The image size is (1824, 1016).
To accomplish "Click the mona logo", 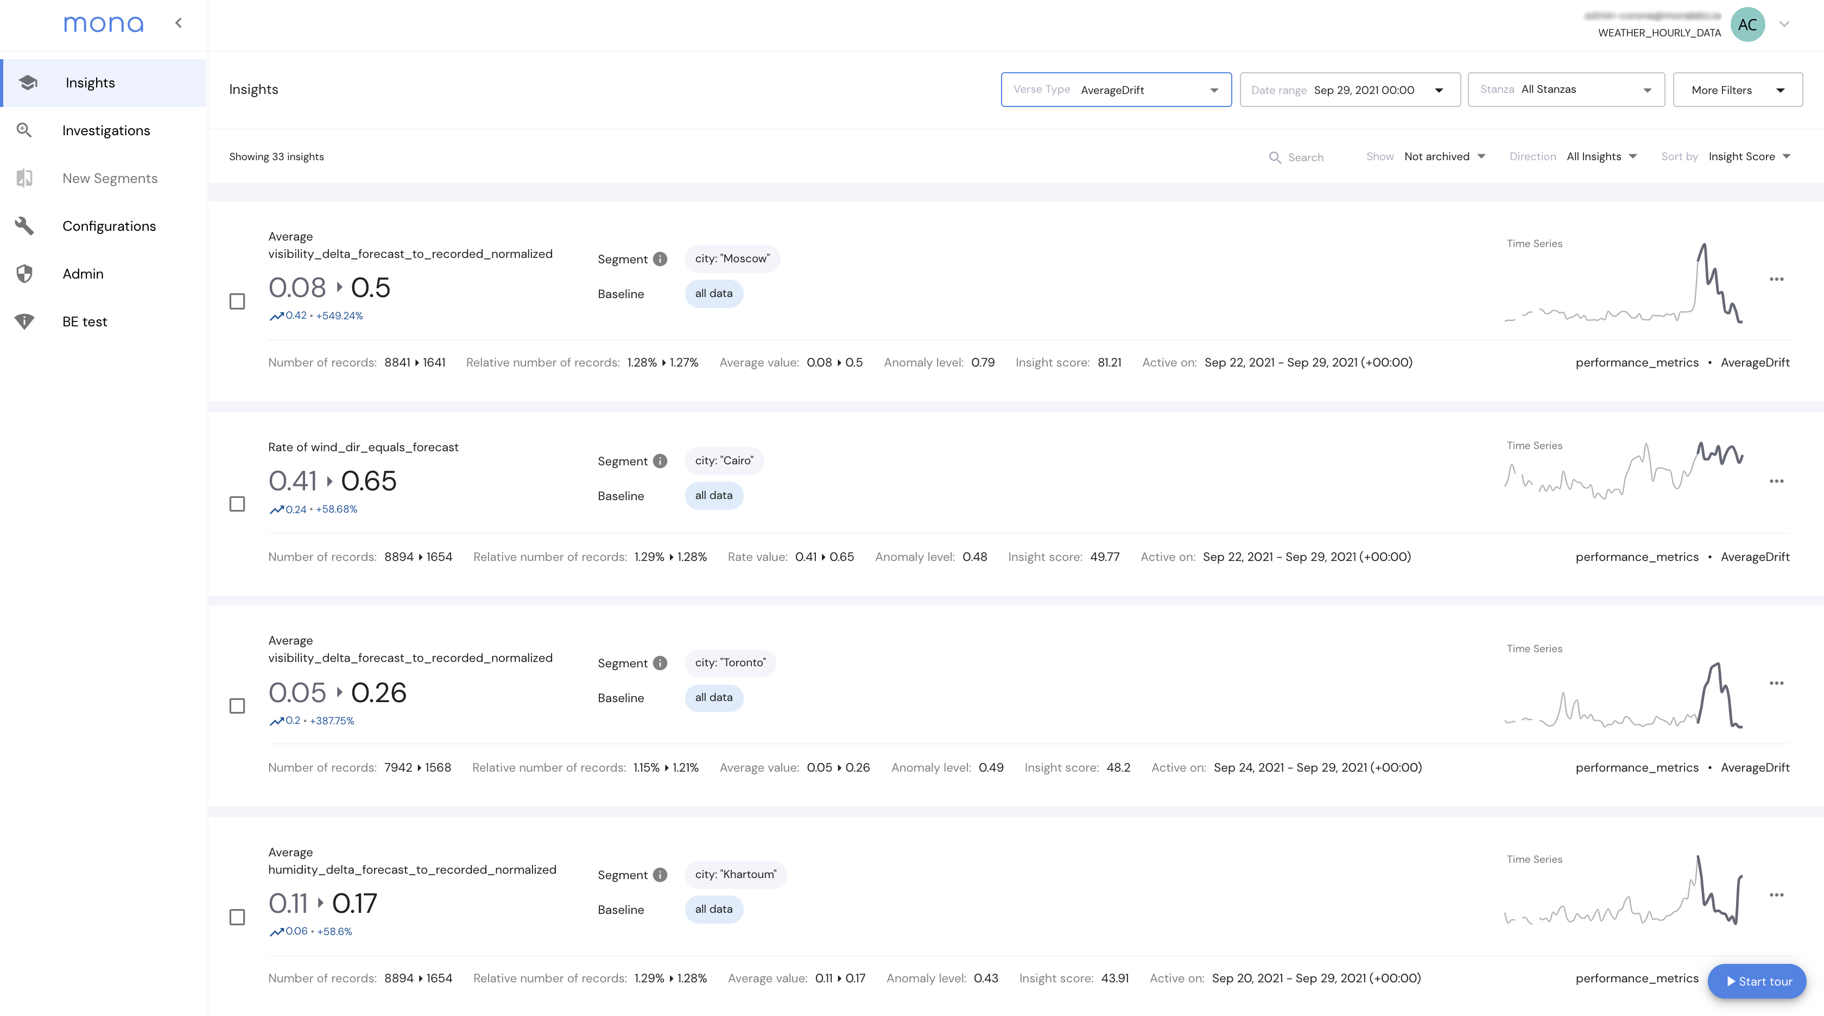I will point(103,24).
